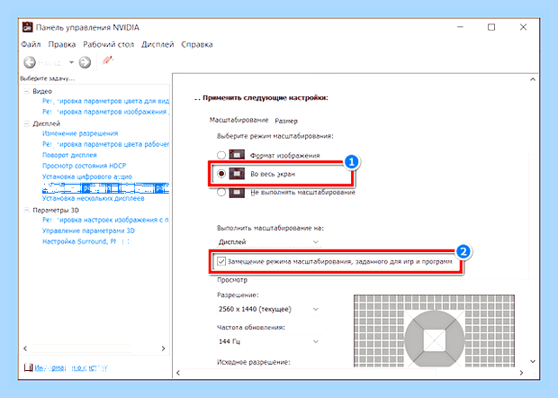Open image settings with preview task under Параметры 3D
558x398 pixels.
coord(105,220)
